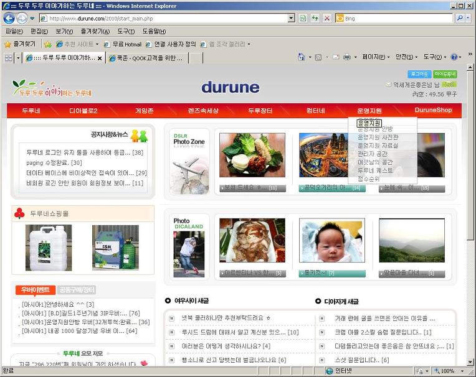The image size is (476, 377).
Task: Click the 디아블로2 navigation menu item
Action: (x=83, y=111)
